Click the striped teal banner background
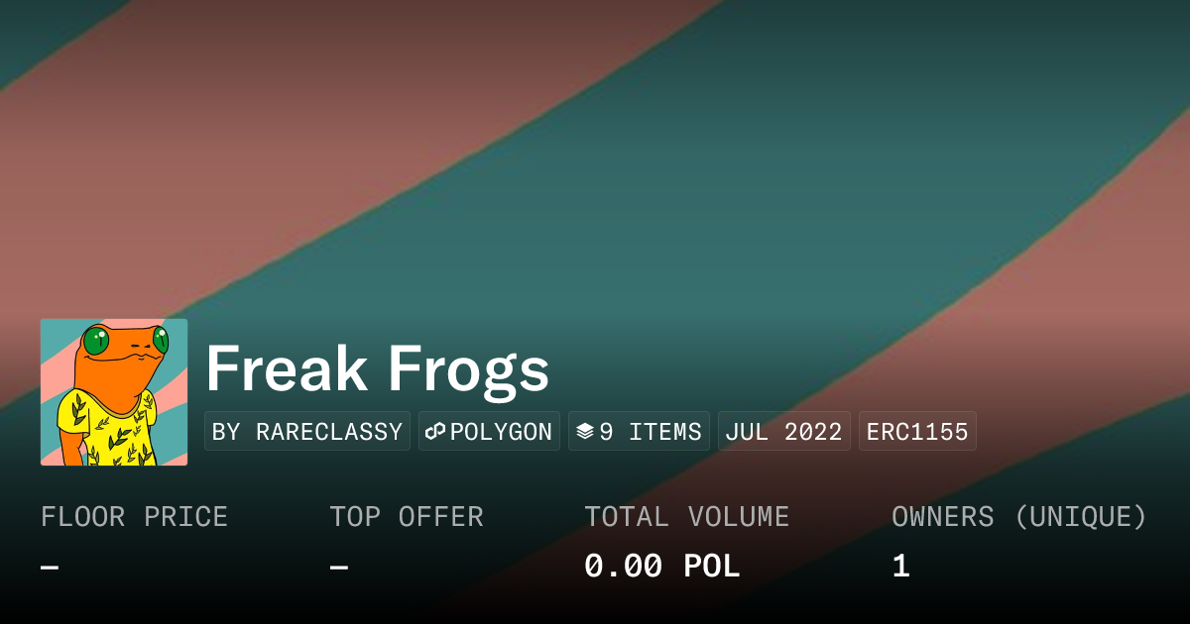This screenshot has width=1190, height=624. (694, 198)
